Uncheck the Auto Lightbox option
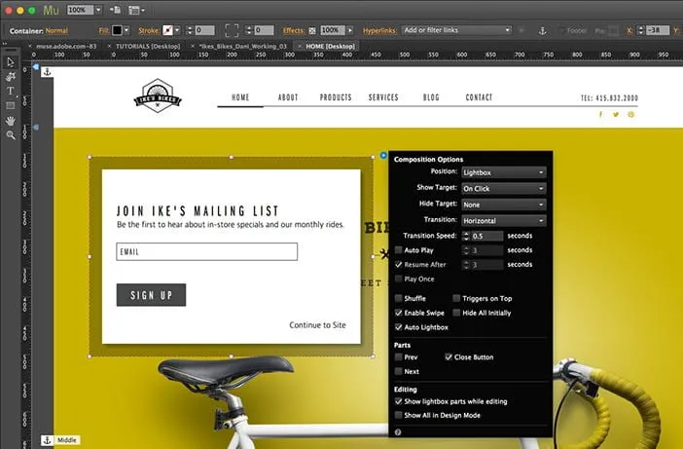Viewport: 683px width, 449px height. tap(398, 327)
